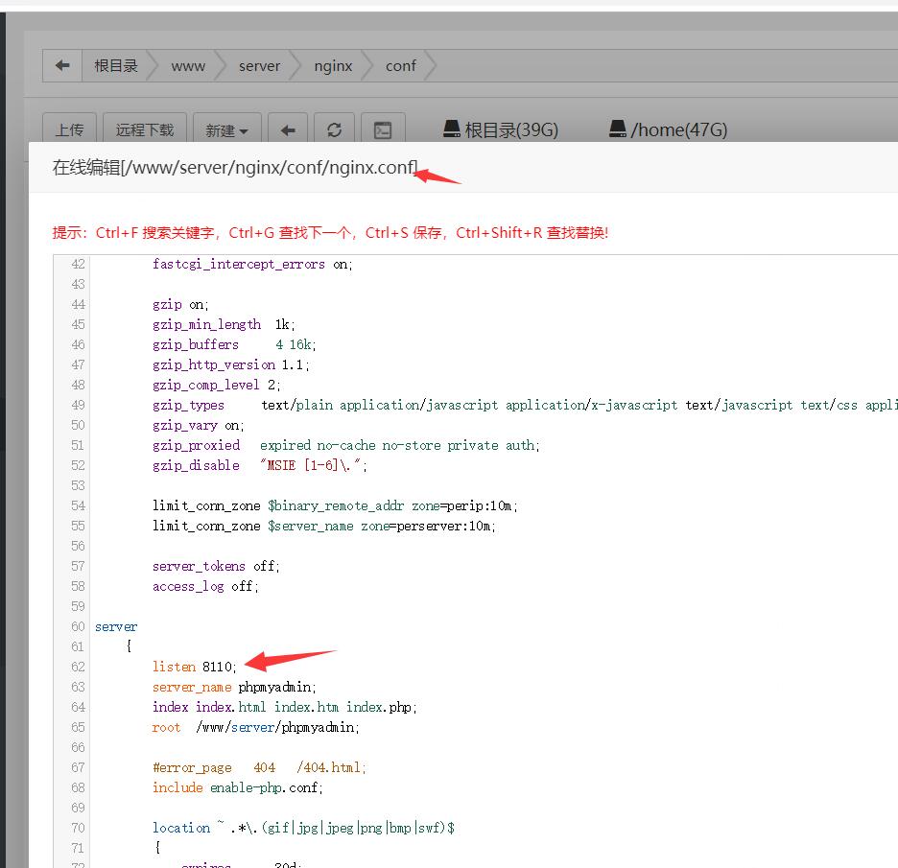Image resolution: width=898 pixels, height=868 pixels.
Task: Click line number 54 in the gutter
Action: pos(78,505)
